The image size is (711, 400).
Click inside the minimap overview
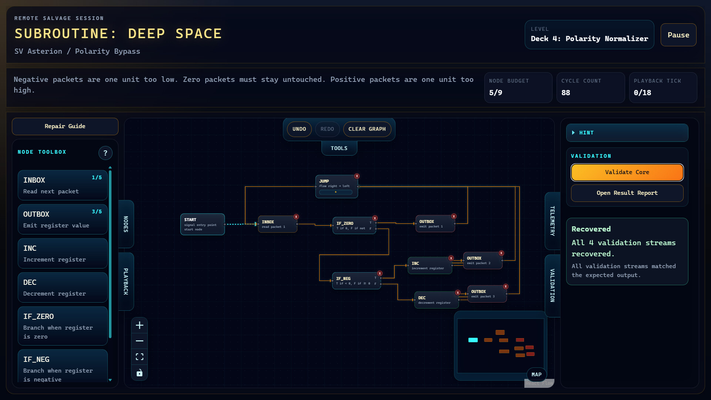coord(501,346)
